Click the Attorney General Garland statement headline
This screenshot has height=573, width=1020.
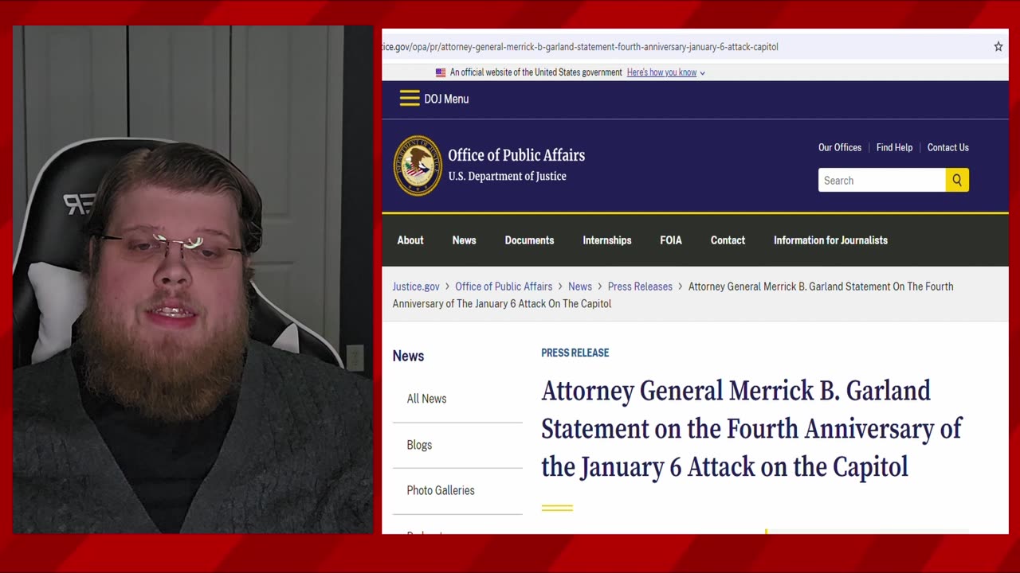pyautogui.click(x=751, y=428)
